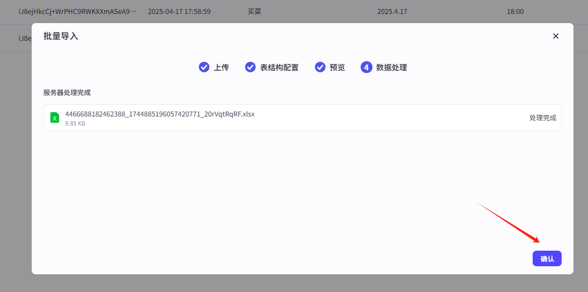588x292 pixels.
Task: Close the 批量导入 dialog with the X
Action: tap(556, 36)
